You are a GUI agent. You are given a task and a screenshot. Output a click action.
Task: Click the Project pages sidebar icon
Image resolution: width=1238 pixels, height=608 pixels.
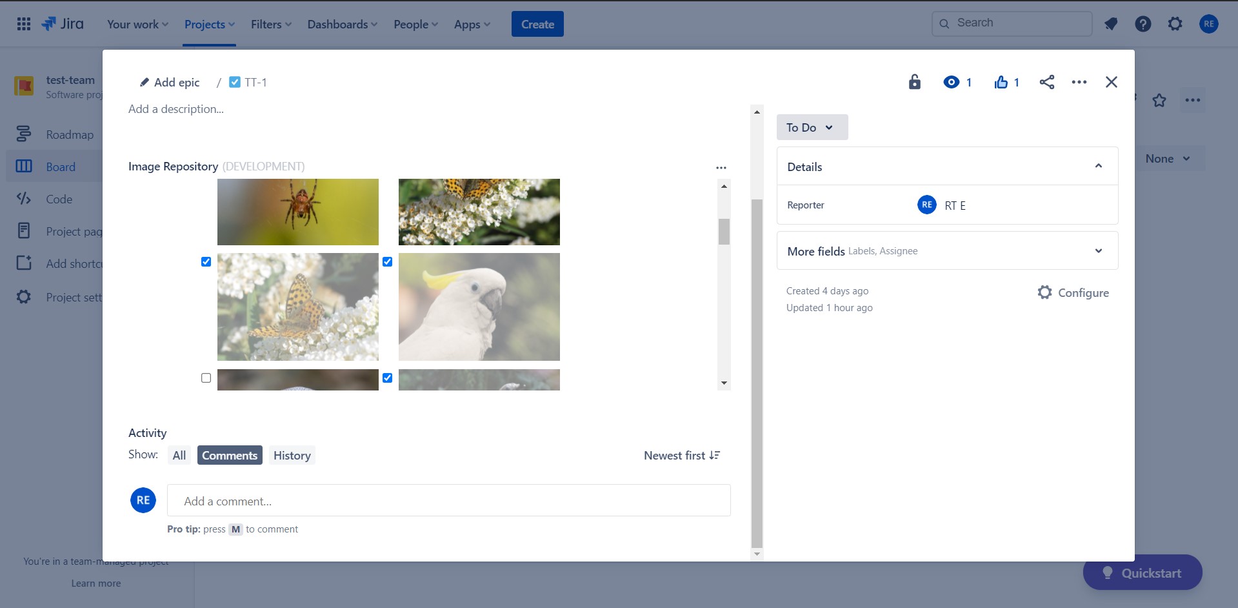pyautogui.click(x=24, y=231)
